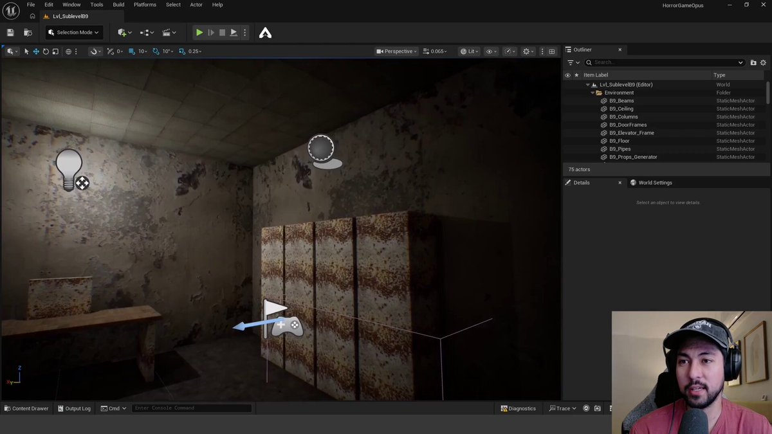The height and width of the screenshot is (434, 772).
Task: Save the current level with the floppy icon
Action: coord(10,32)
